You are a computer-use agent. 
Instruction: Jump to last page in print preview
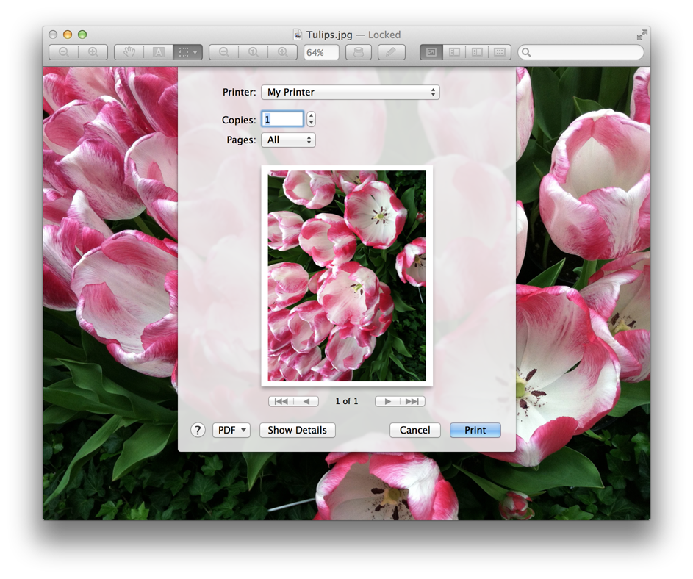point(412,401)
